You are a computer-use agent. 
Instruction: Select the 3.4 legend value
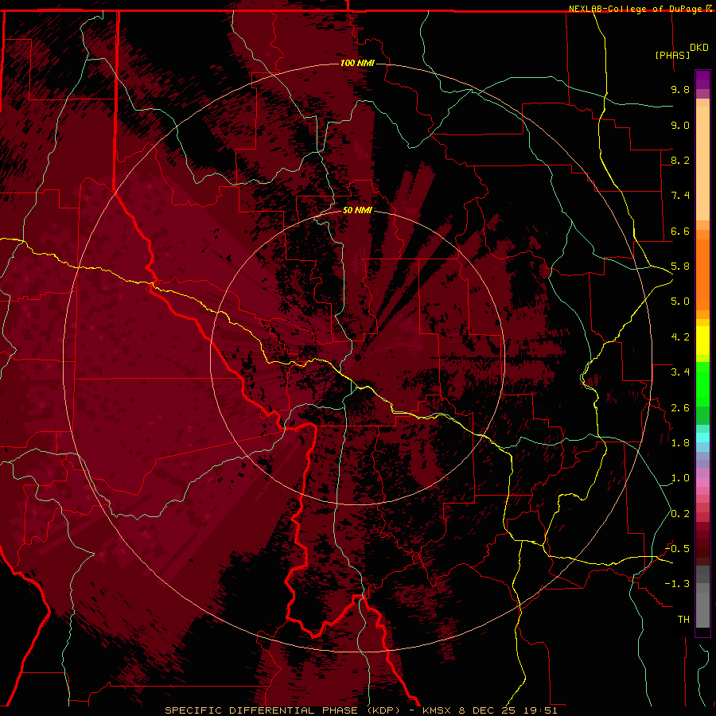tap(680, 372)
